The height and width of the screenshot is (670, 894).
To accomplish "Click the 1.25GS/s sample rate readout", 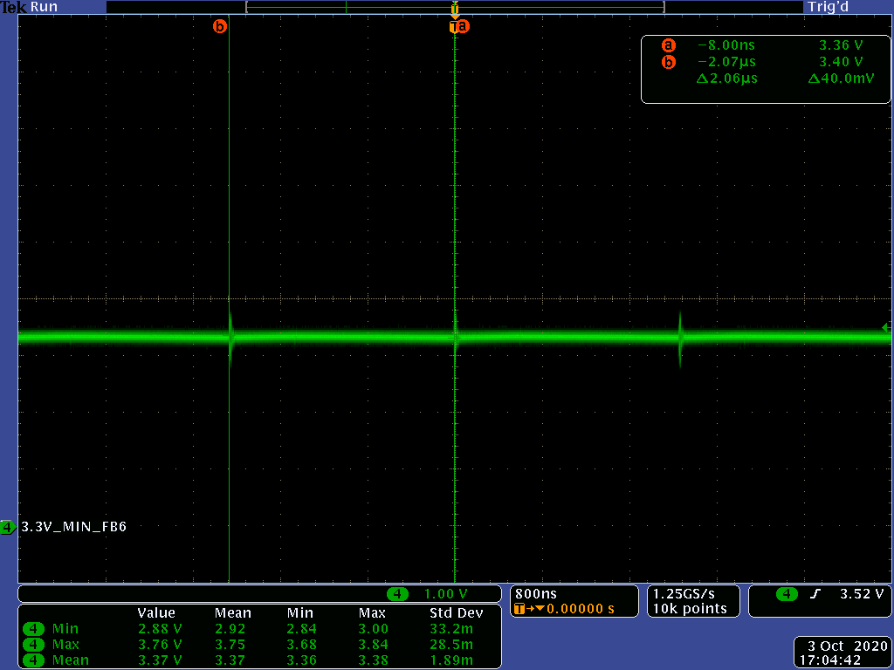I will [x=684, y=594].
